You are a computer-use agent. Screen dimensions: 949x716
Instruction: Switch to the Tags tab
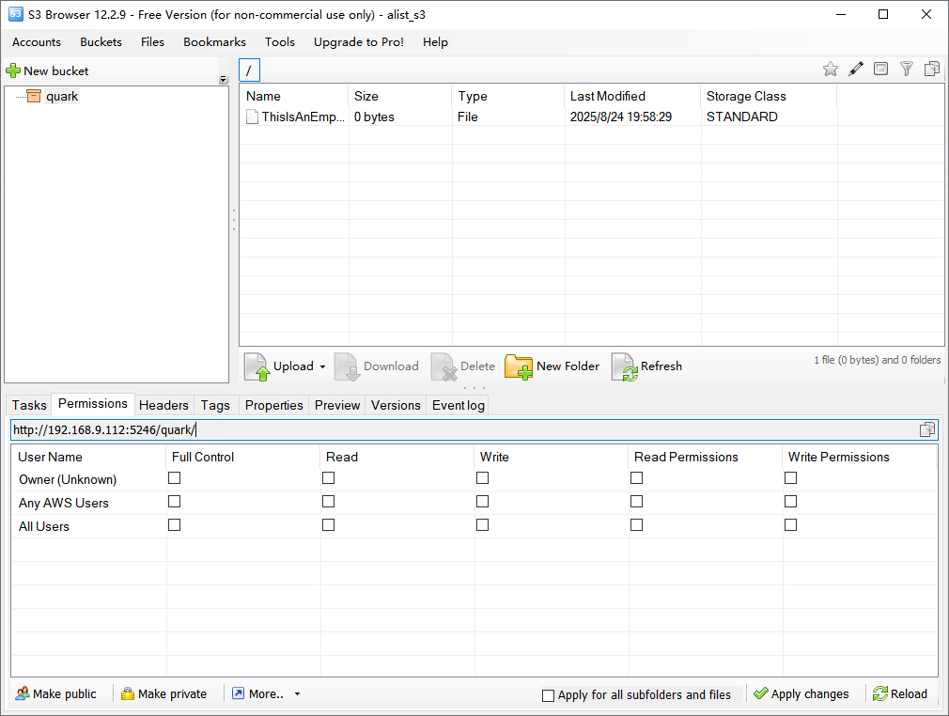[x=215, y=405]
